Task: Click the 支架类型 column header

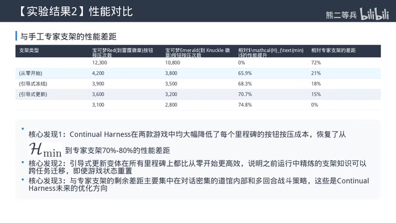Action: pyautogui.click(x=29, y=50)
